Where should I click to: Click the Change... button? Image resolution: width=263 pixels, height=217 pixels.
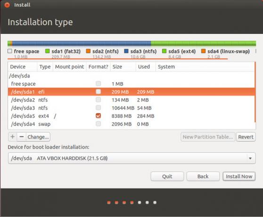click(38, 137)
